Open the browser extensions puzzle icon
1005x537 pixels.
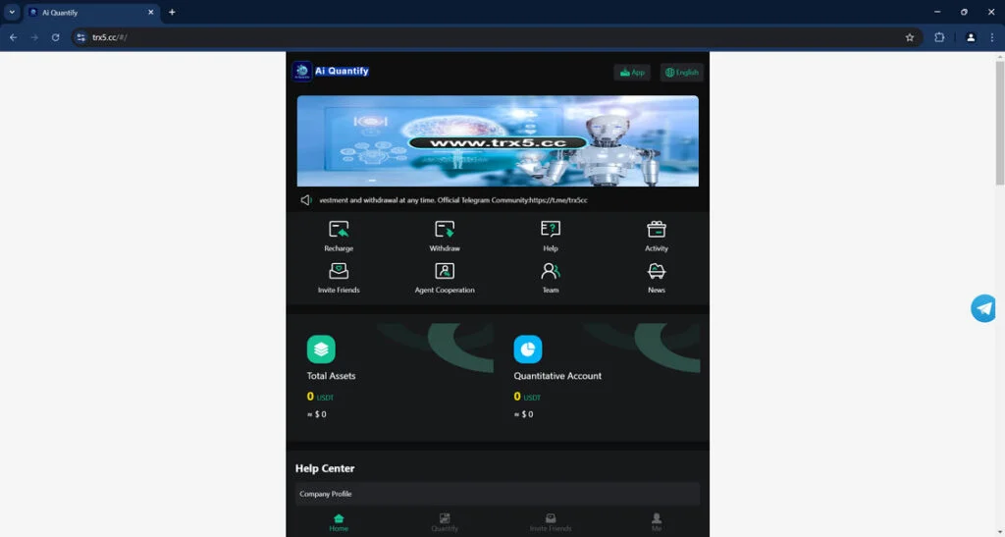click(939, 38)
